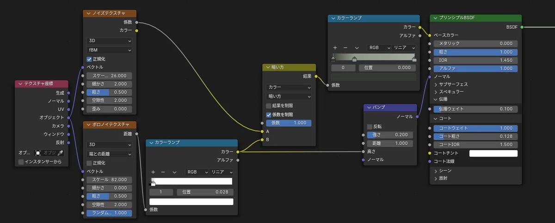Screen dimensions: 555x223
Task: Click the BSDF output socket
Action: coord(522,27)
